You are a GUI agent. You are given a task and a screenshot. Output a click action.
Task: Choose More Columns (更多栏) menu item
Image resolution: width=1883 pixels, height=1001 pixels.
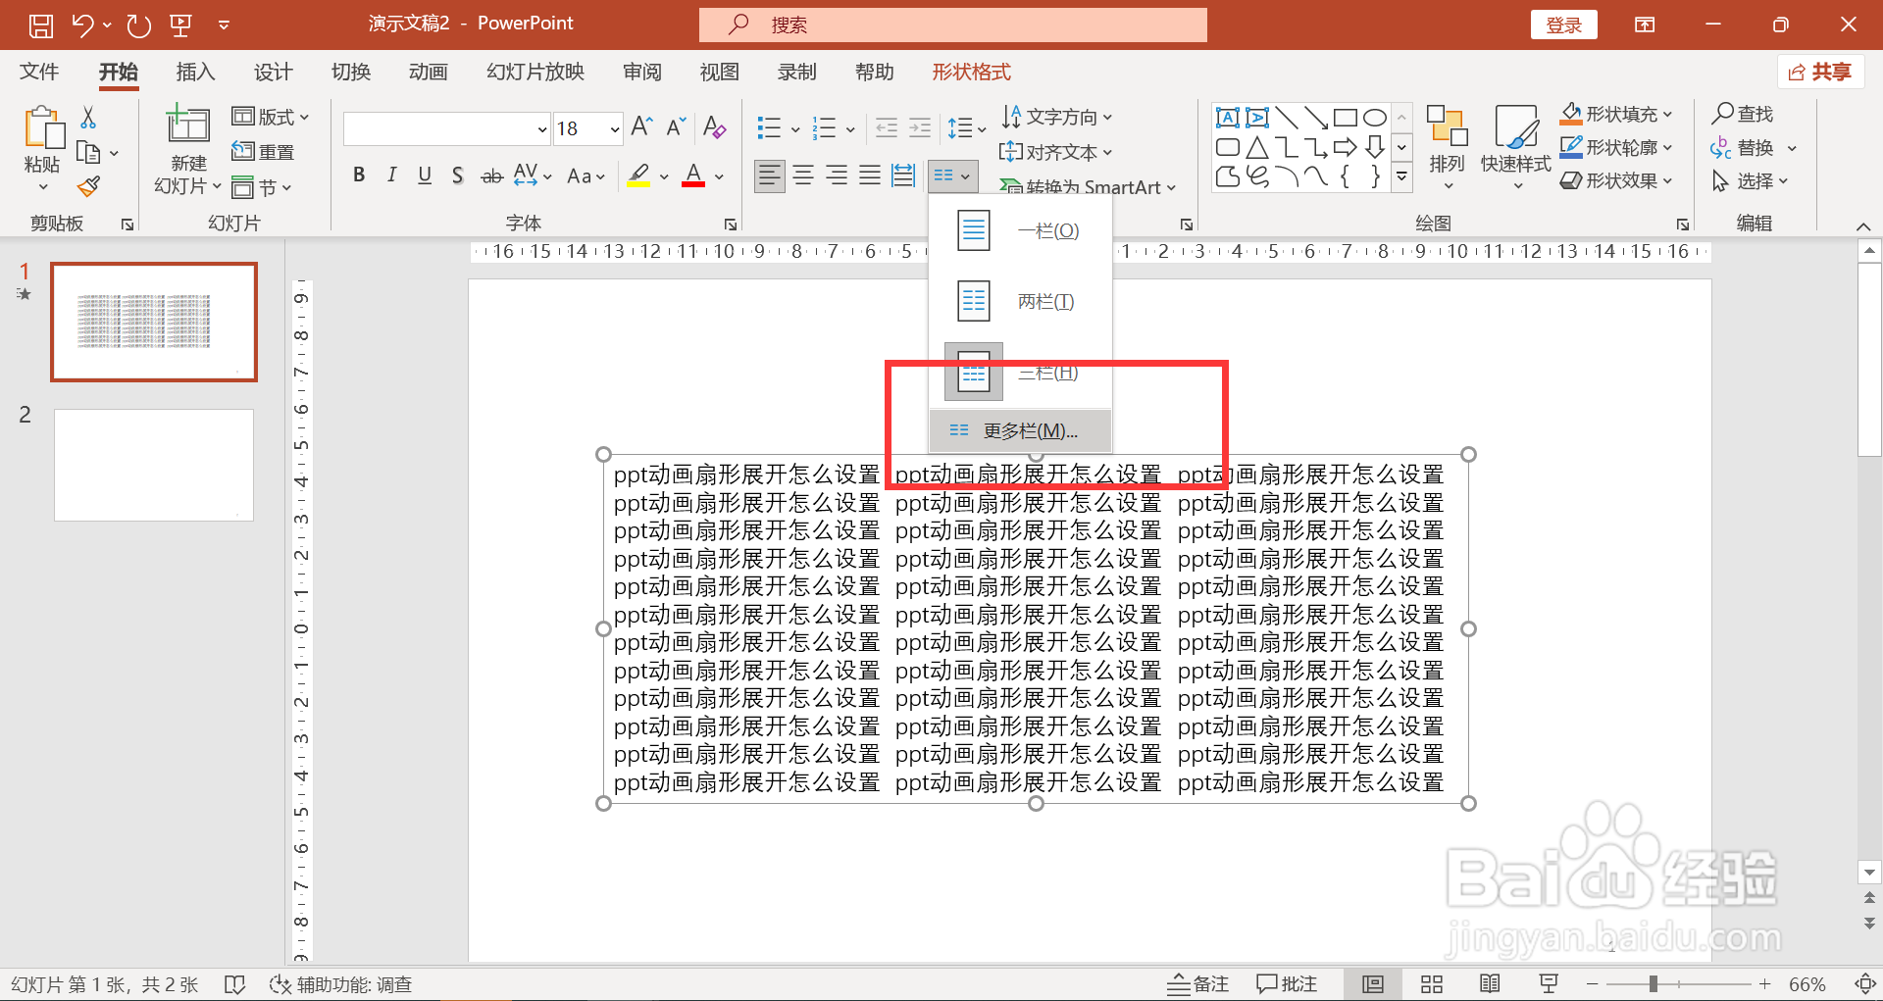[x=1020, y=430]
